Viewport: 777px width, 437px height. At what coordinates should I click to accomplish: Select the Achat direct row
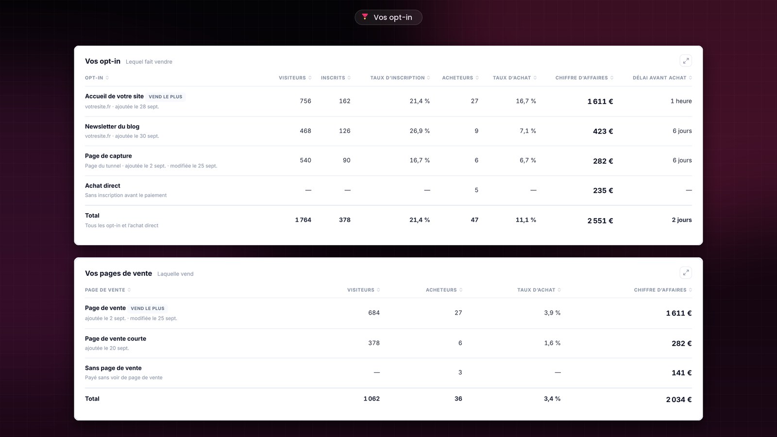388,190
